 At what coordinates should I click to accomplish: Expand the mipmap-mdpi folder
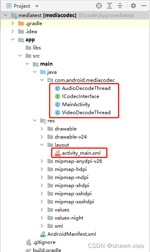tap(42, 177)
